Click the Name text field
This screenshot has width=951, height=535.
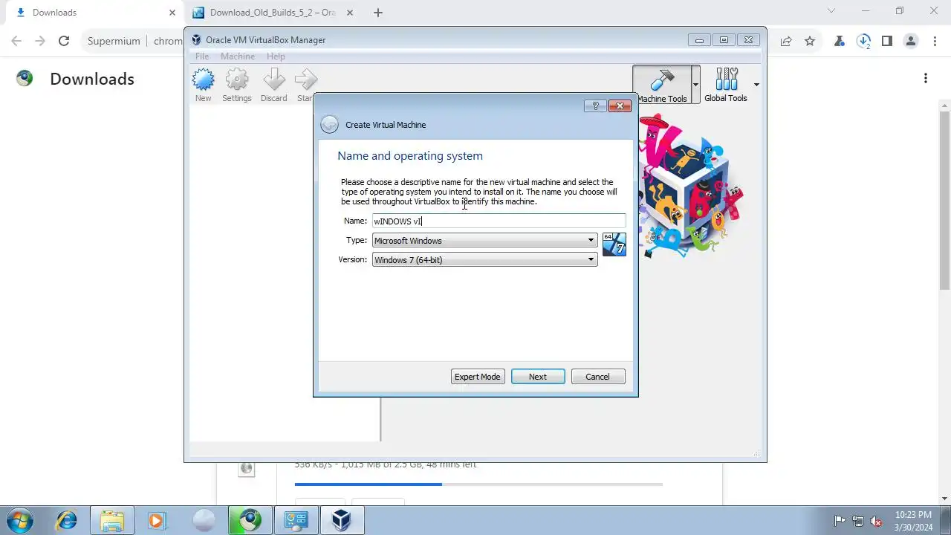click(x=499, y=221)
